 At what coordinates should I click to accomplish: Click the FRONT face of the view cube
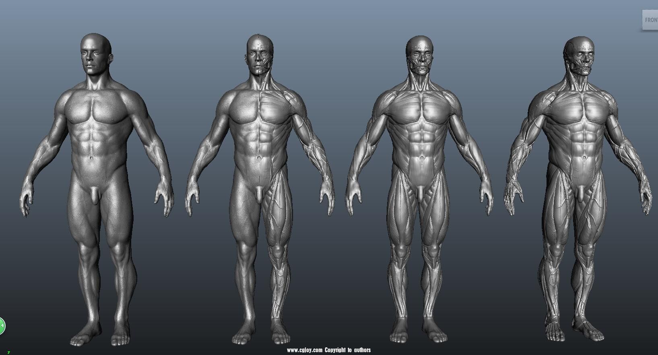click(650, 20)
